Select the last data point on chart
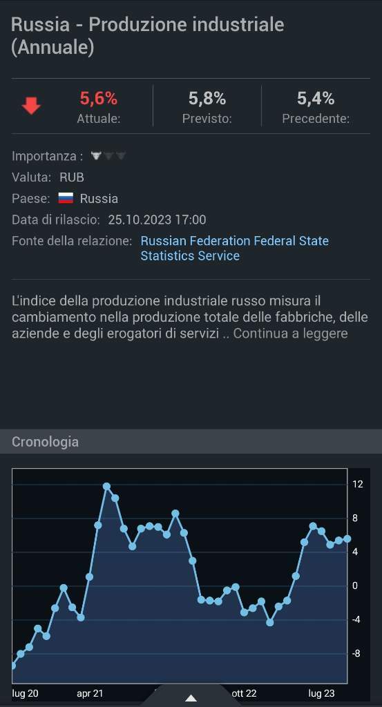Viewport: 382px width, 707px height. coord(347,539)
